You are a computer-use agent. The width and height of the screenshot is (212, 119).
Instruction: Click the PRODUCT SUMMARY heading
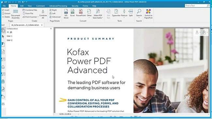point(91,39)
